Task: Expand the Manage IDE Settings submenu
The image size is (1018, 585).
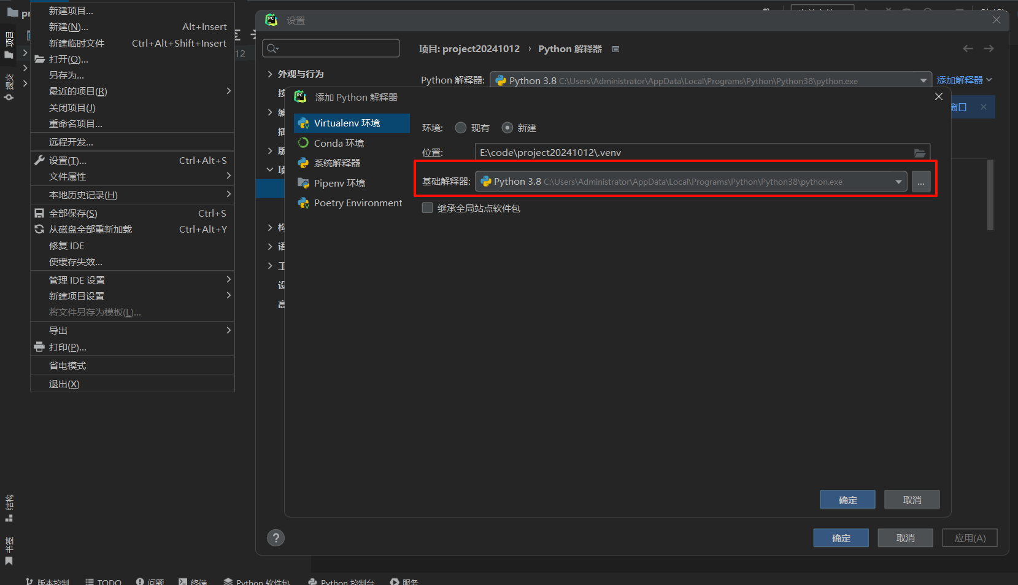Action: click(133, 280)
